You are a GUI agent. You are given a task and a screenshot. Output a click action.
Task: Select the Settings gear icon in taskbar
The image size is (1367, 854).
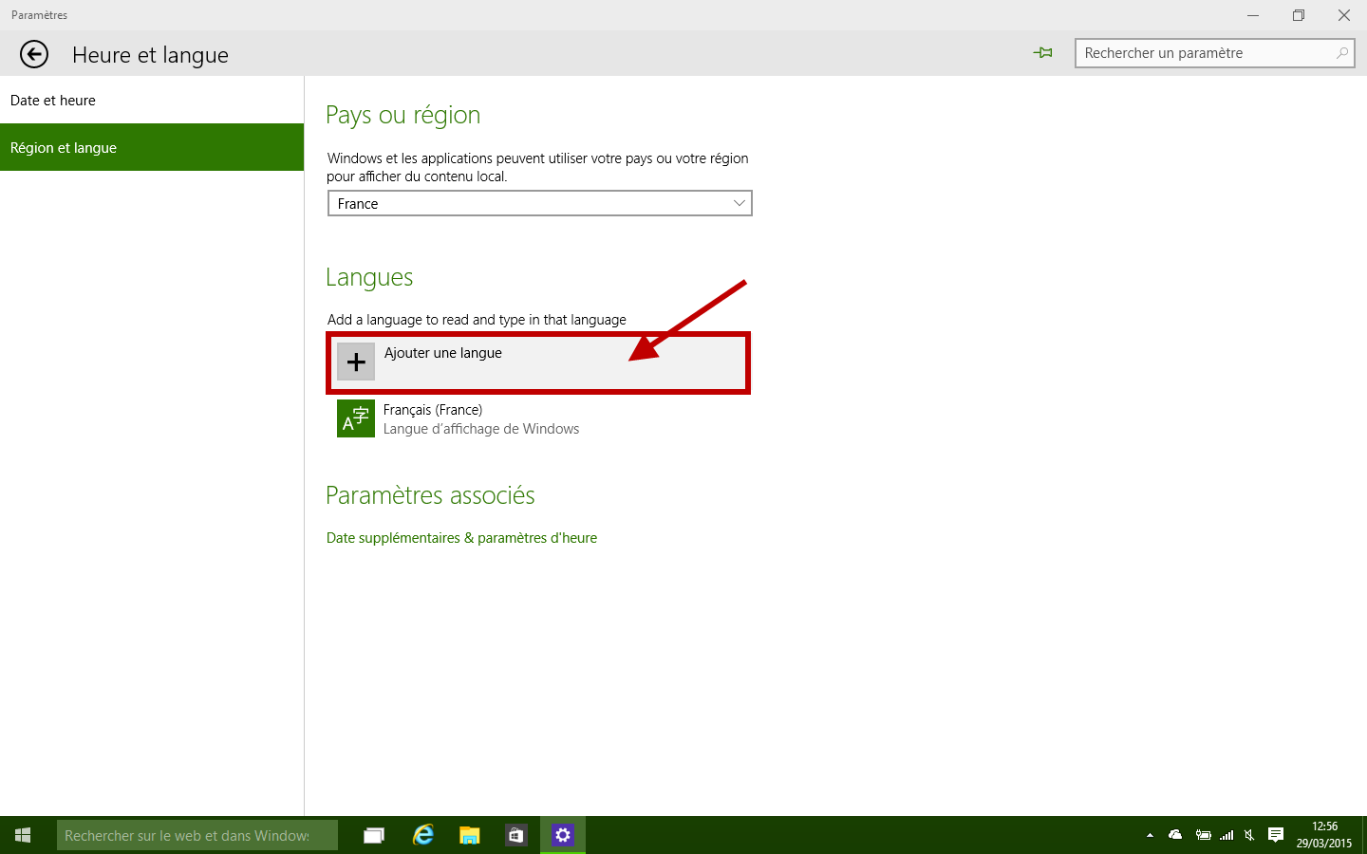tap(563, 835)
